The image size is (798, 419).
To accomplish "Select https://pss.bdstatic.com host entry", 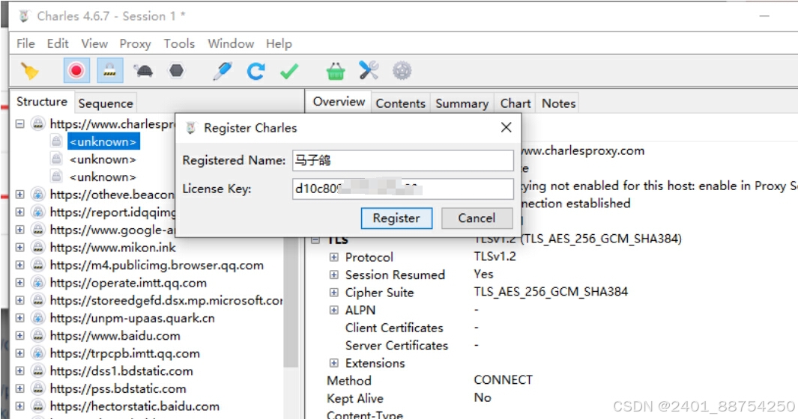I will pos(118,388).
